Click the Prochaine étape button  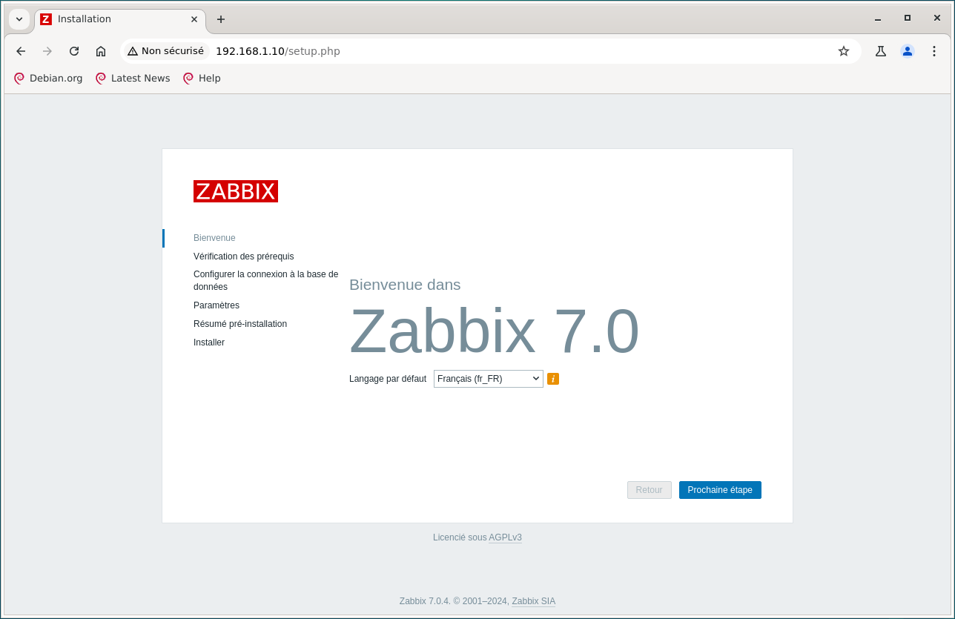tap(720, 490)
